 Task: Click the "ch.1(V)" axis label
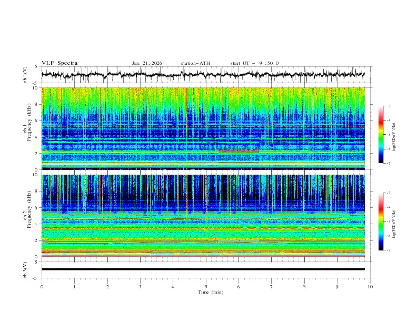(25, 75)
